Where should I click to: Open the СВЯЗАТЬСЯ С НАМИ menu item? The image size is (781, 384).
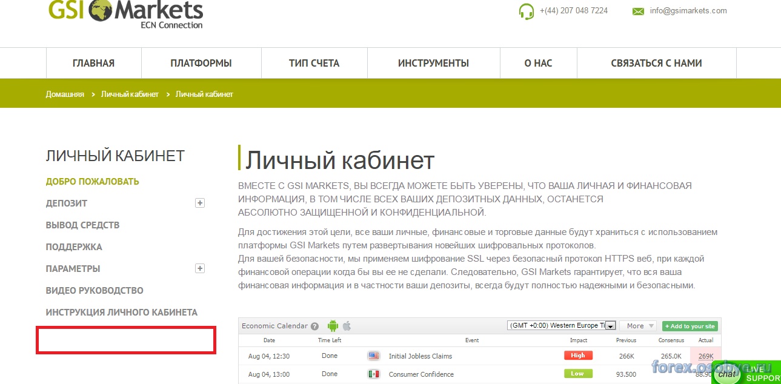657,63
